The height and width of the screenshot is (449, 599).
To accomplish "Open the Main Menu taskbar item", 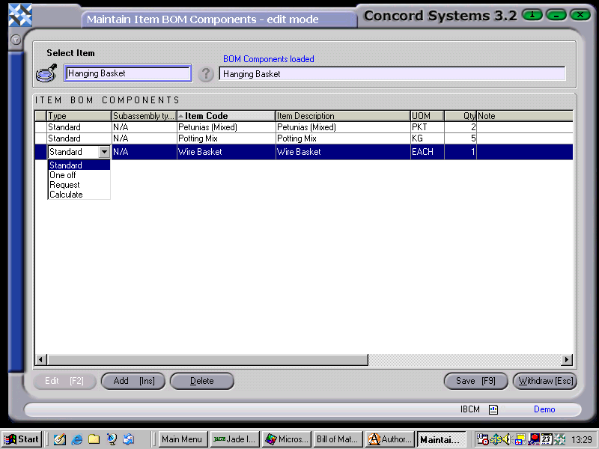I will coord(182,439).
